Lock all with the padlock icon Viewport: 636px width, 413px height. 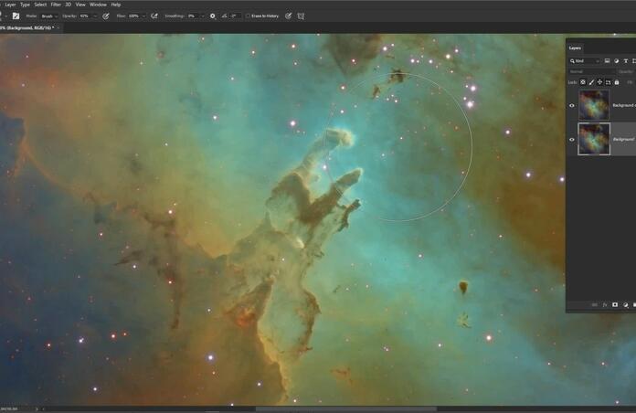coord(617,82)
